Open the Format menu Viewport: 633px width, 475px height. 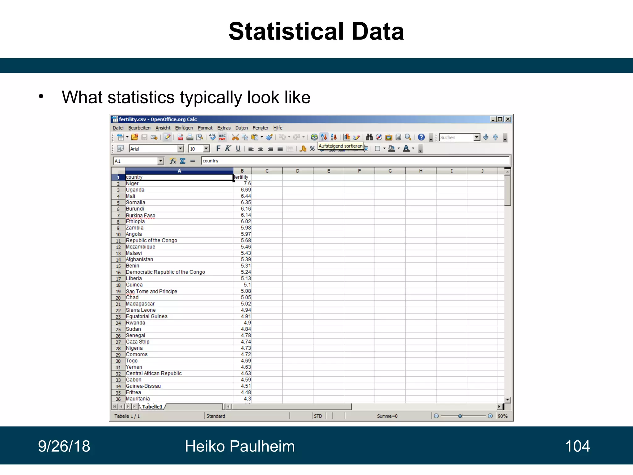(x=205, y=128)
